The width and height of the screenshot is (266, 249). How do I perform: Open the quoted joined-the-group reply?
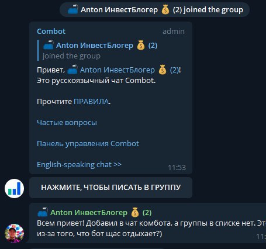[100, 50]
